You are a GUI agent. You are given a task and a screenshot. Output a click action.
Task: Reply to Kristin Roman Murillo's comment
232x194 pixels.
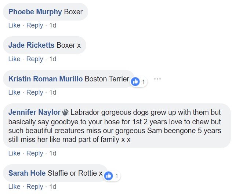[35, 92]
